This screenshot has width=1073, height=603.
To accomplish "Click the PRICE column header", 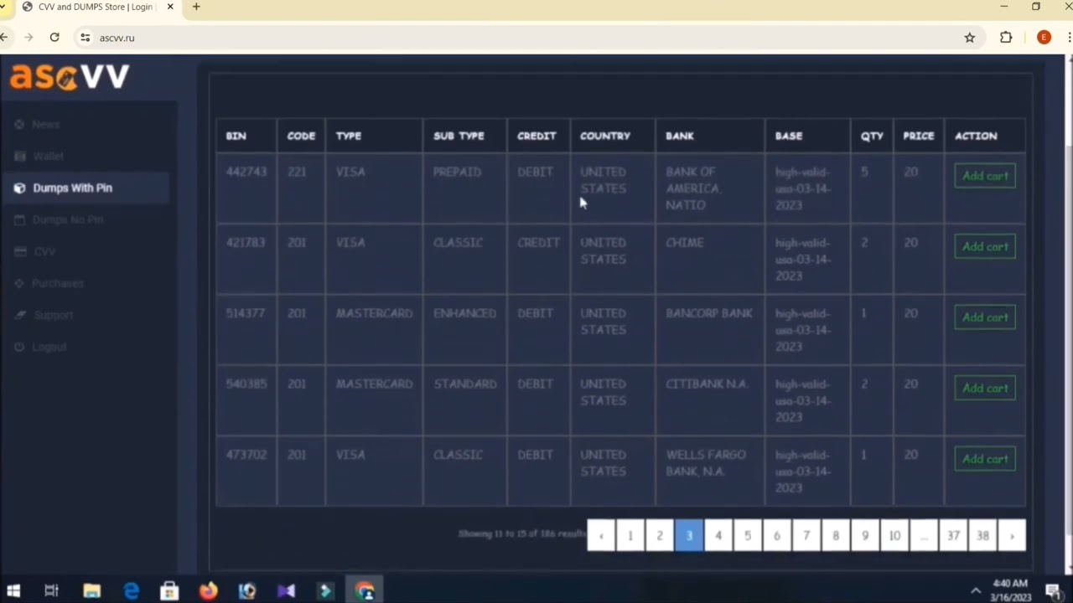I will tap(919, 136).
